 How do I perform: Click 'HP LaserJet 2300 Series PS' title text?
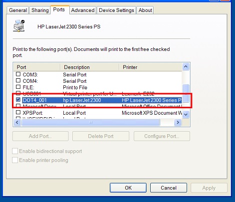coord(69,26)
